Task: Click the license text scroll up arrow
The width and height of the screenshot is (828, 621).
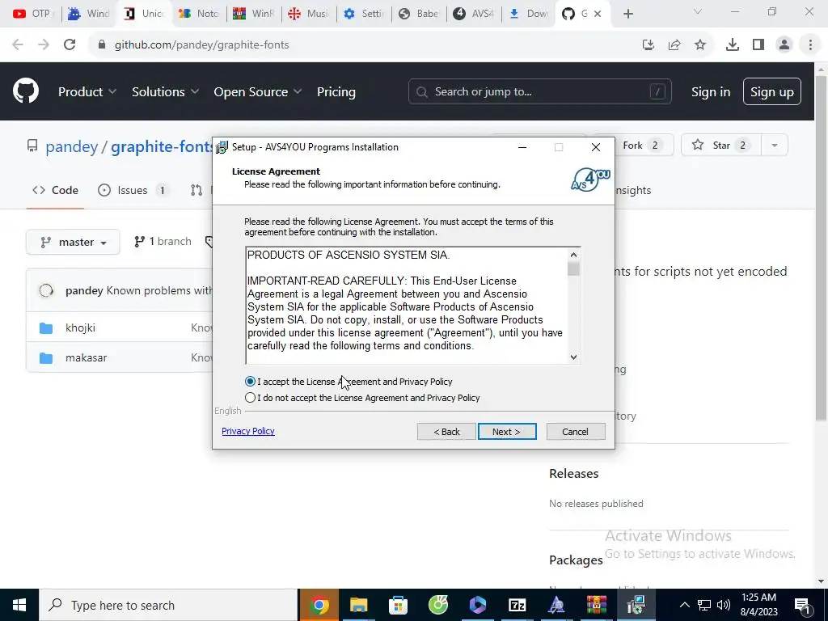Action: (573, 255)
